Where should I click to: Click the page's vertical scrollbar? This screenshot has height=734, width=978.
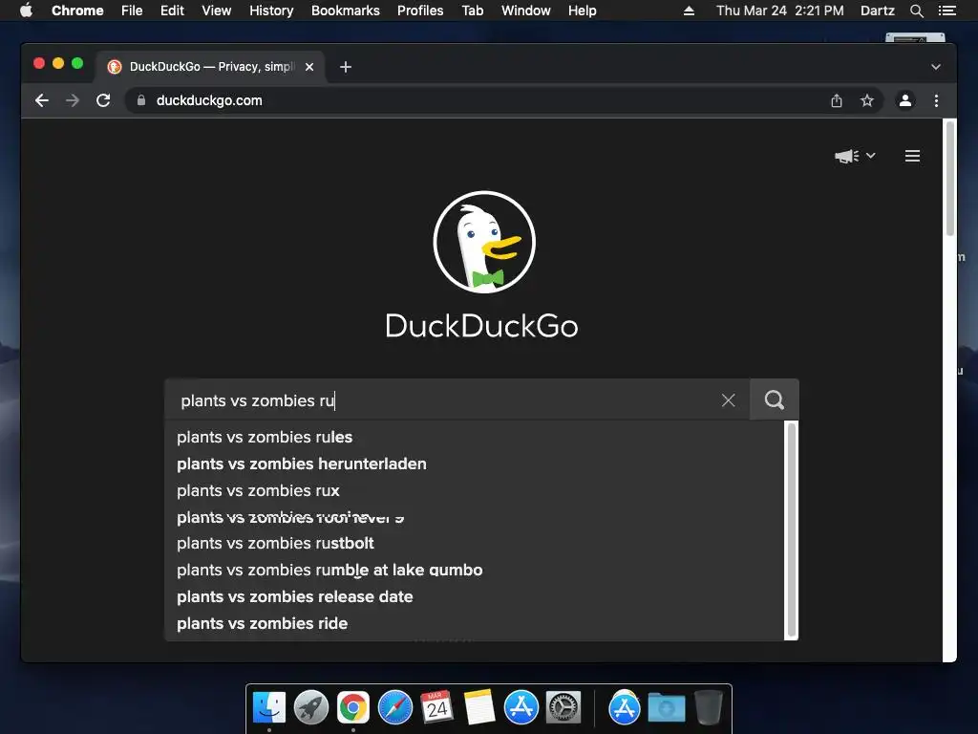point(950,179)
